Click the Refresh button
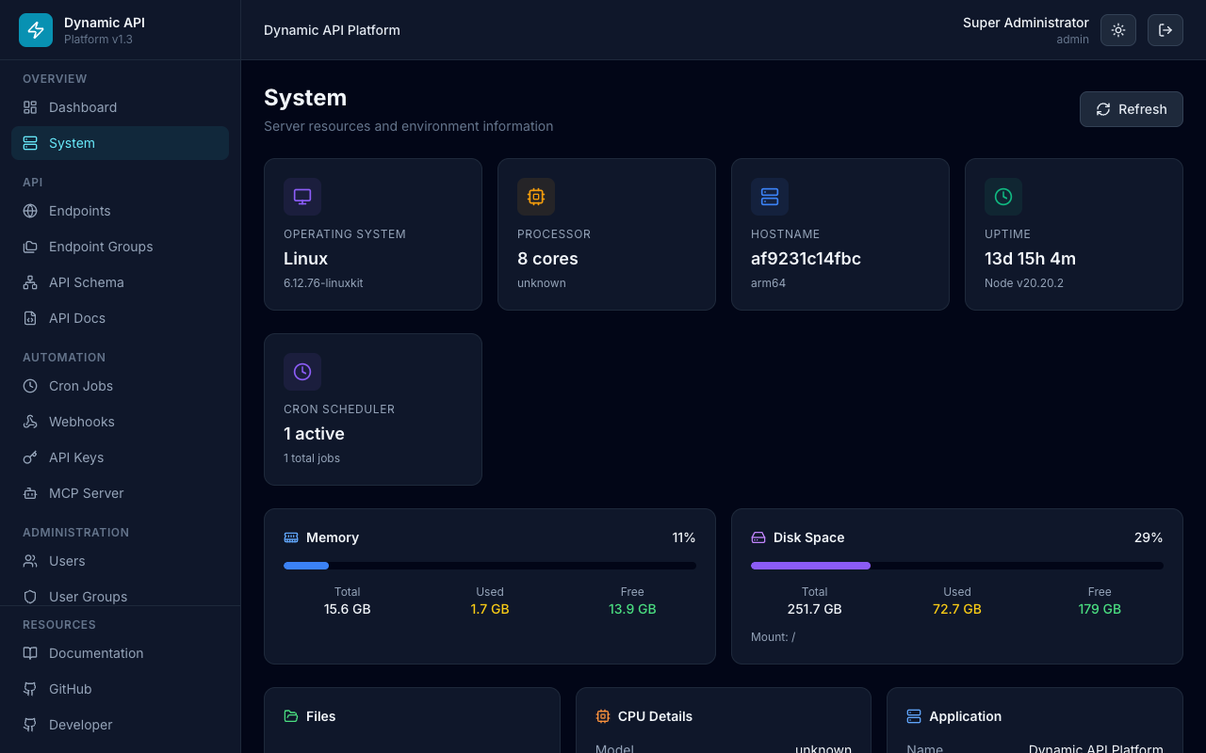Viewport: 1206px width, 753px height. point(1132,109)
